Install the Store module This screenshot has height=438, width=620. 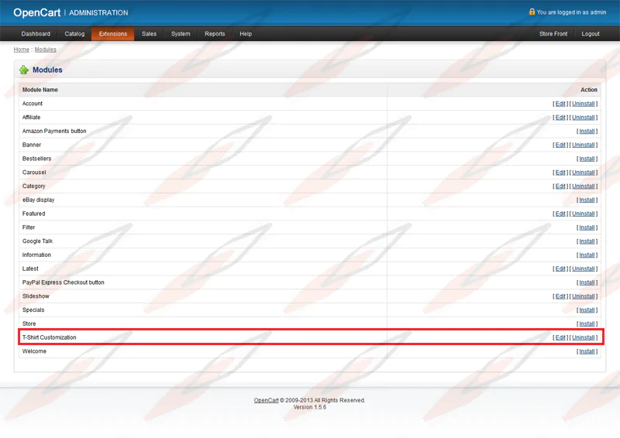coord(587,324)
